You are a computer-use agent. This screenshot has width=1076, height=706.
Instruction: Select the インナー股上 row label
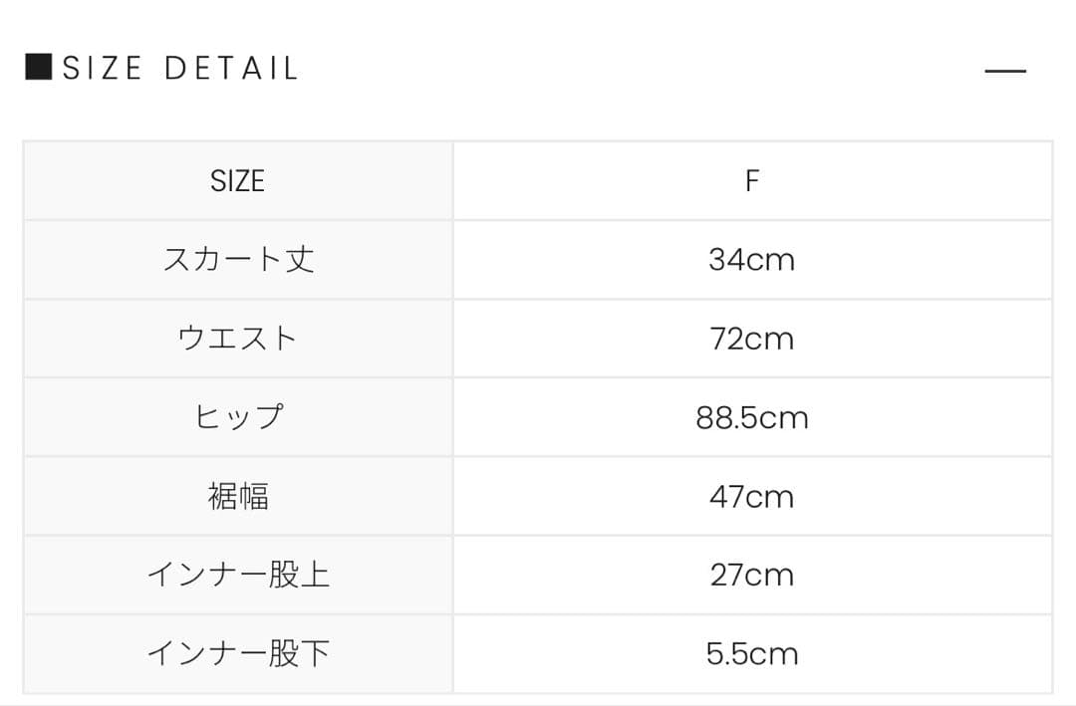238,575
